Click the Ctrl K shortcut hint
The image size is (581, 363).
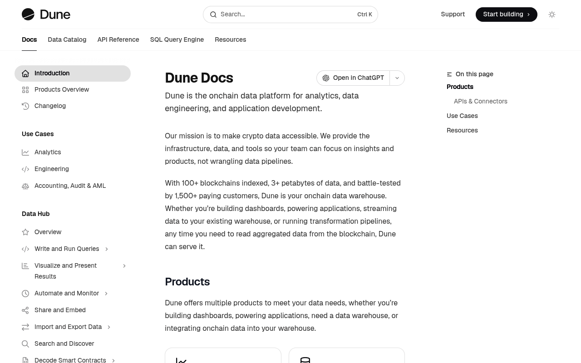click(364, 15)
